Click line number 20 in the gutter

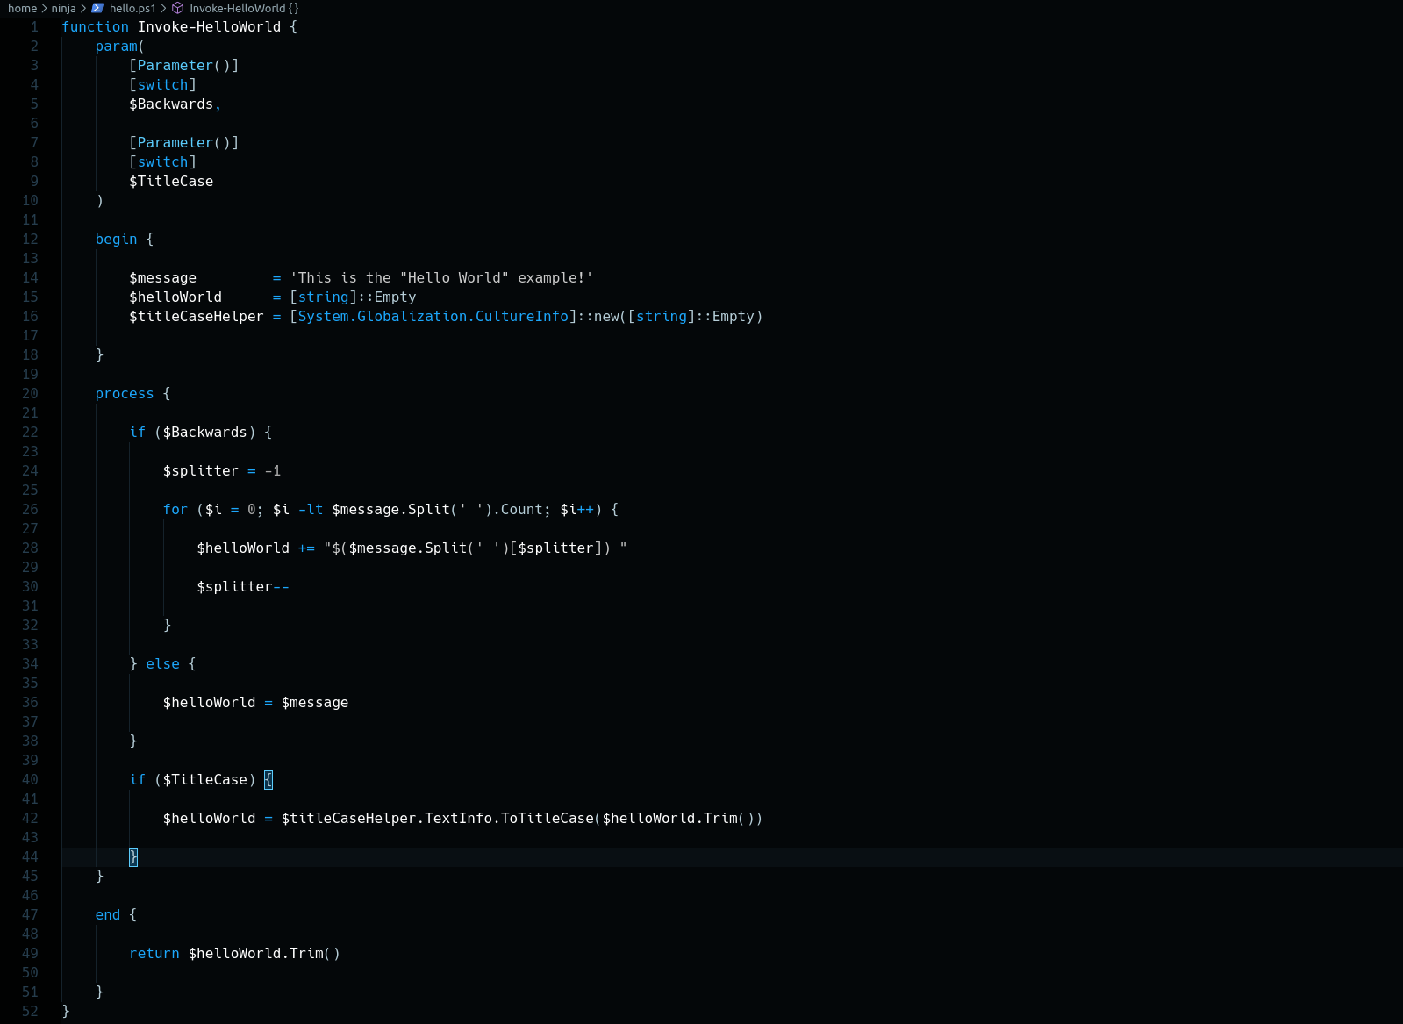pos(30,394)
